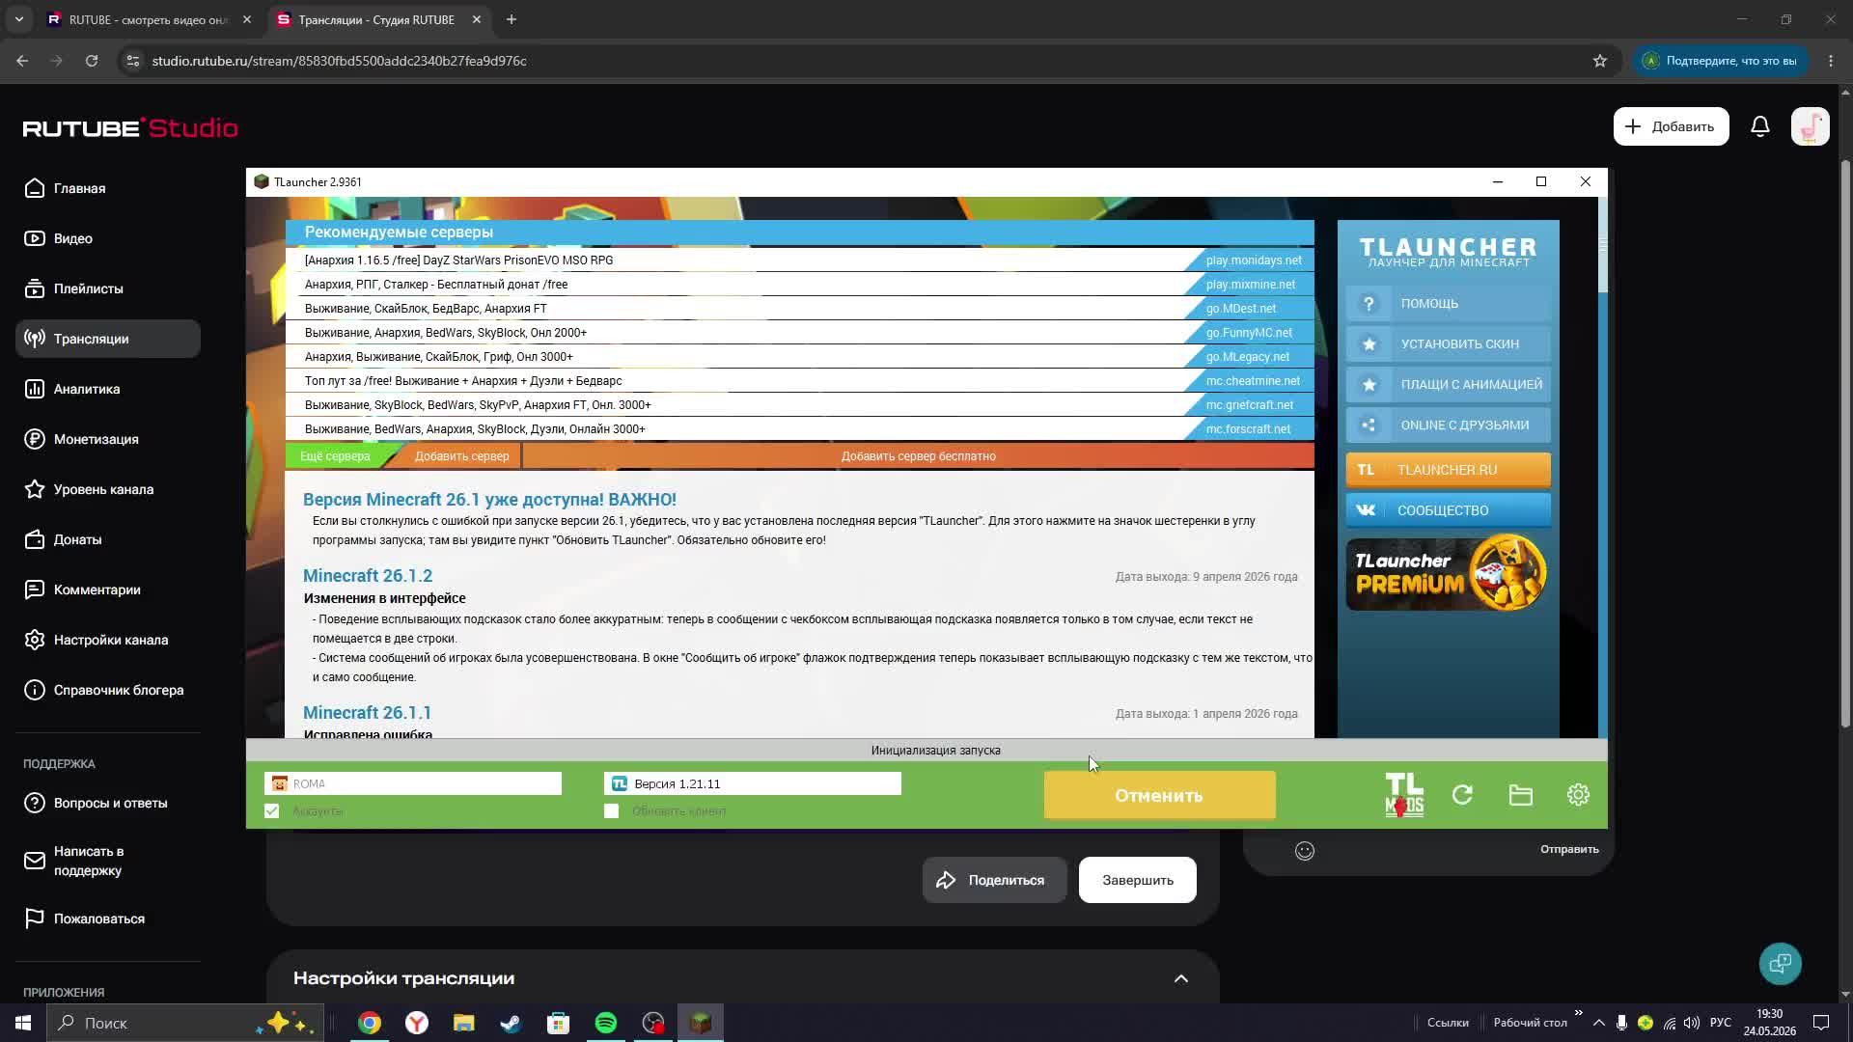Screen dimensions: 1853x1042
Task: Click Отправить in the chat panel
Action: click(x=1569, y=849)
